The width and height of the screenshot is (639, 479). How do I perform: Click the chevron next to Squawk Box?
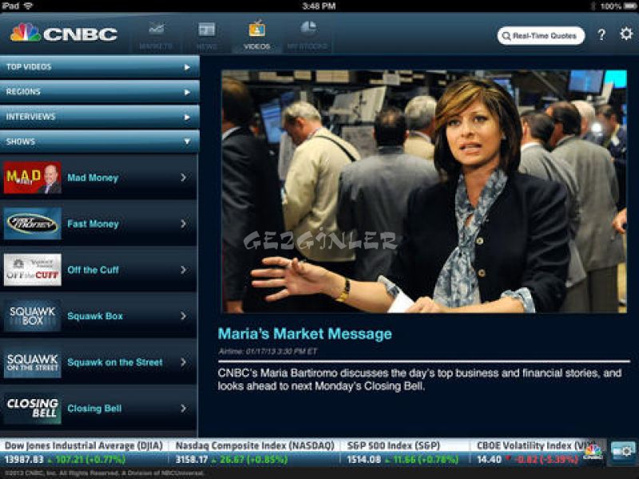184,315
